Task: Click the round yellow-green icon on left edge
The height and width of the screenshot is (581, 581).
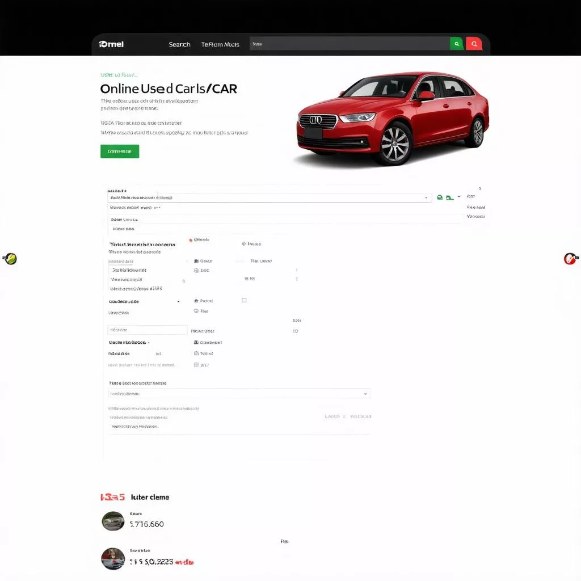Action: tap(10, 259)
